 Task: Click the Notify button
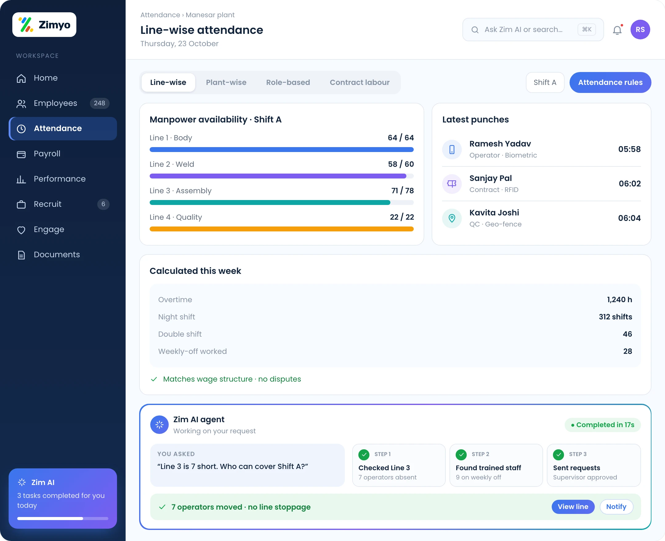(616, 507)
